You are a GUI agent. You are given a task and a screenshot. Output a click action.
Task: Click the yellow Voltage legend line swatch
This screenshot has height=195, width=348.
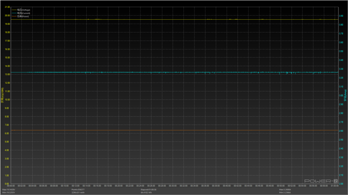14,10
